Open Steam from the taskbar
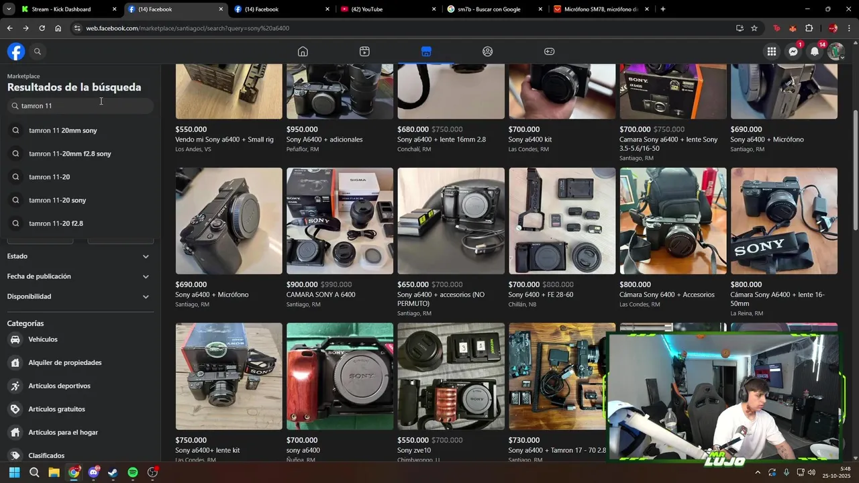Screen dimensions: 859x483 tap(113, 472)
